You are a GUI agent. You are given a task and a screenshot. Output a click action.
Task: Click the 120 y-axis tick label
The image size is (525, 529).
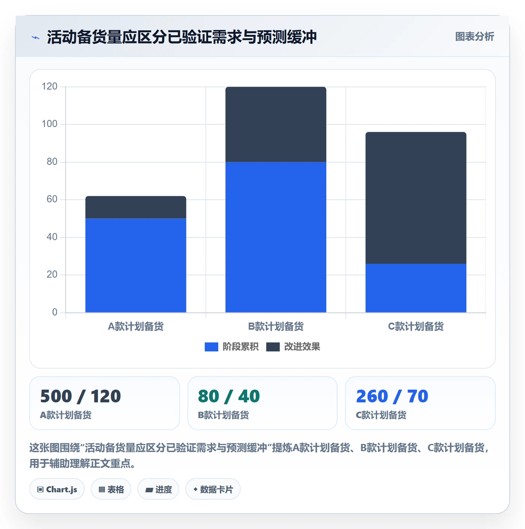click(49, 87)
